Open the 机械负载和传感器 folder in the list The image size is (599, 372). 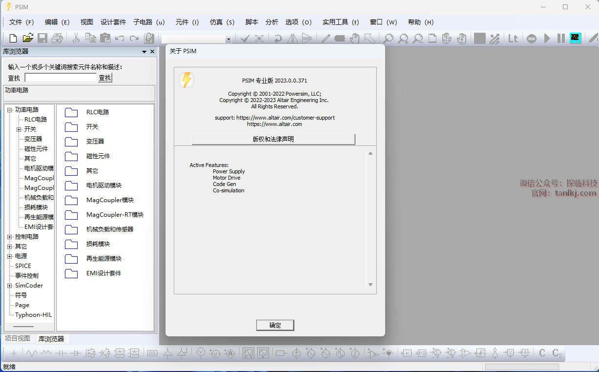(x=99, y=229)
